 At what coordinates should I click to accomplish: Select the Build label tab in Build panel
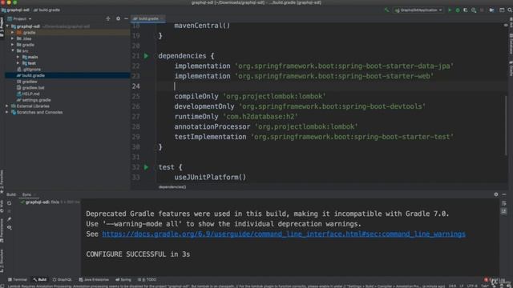click(11, 194)
